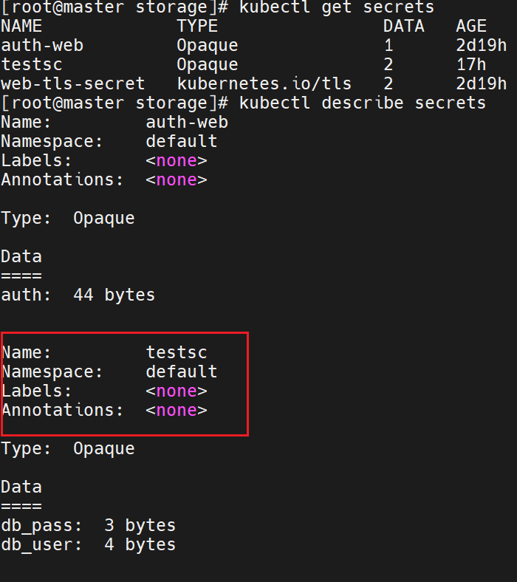Click 'auth: 44 bytes' data line
The height and width of the screenshot is (582, 517).
pos(78,295)
